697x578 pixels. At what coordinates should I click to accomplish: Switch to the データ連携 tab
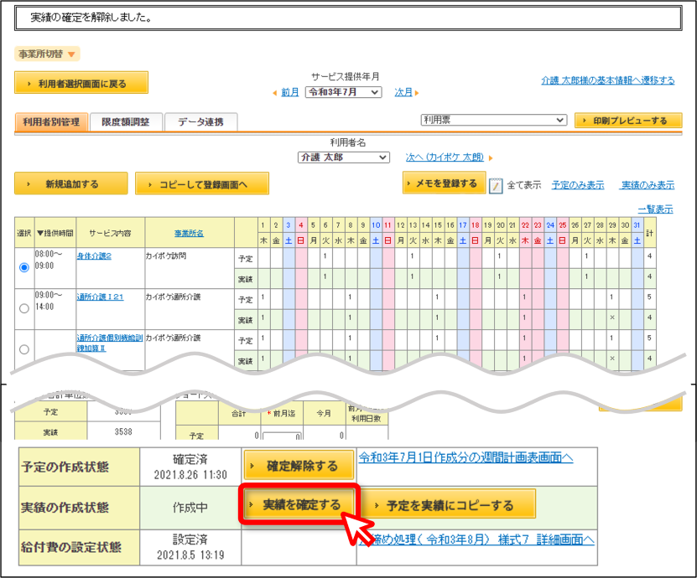click(x=200, y=121)
